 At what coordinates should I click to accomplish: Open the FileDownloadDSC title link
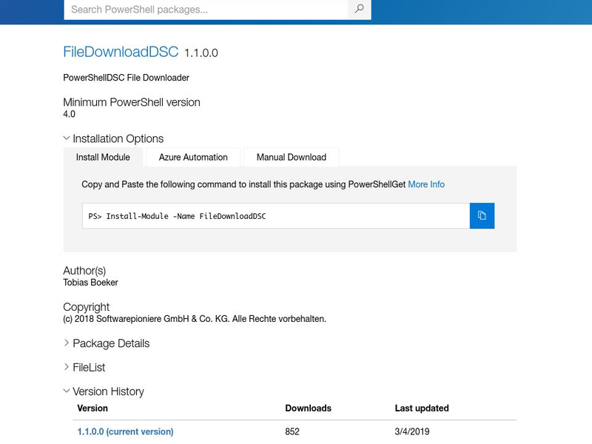121,52
